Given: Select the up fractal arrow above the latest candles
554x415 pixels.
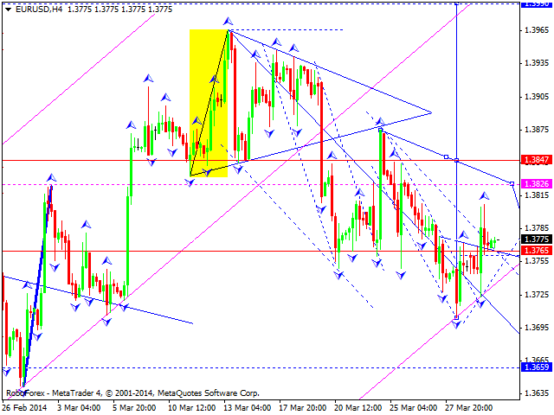Looking at the screenshot, I should click(x=484, y=196).
